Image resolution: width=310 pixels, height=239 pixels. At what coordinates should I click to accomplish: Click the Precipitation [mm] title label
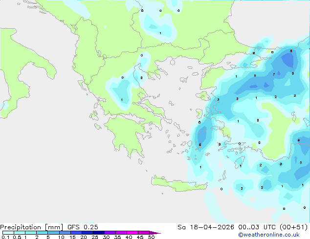click(x=31, y=227)
